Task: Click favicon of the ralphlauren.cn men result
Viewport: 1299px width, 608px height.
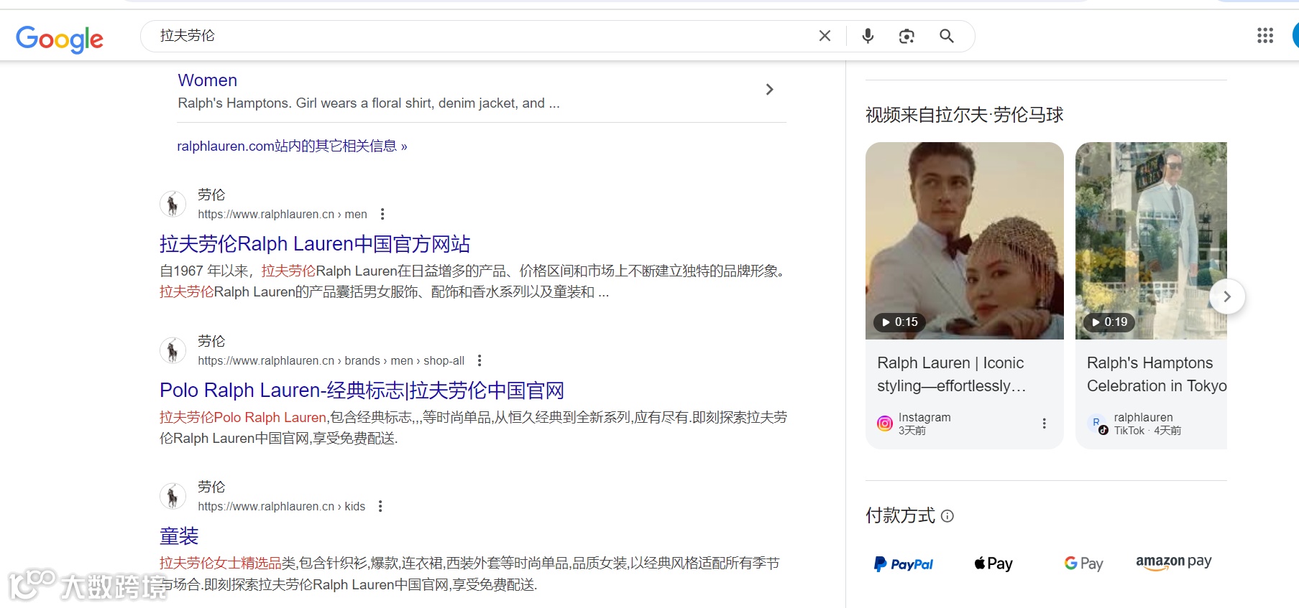Action: point(173,205)
